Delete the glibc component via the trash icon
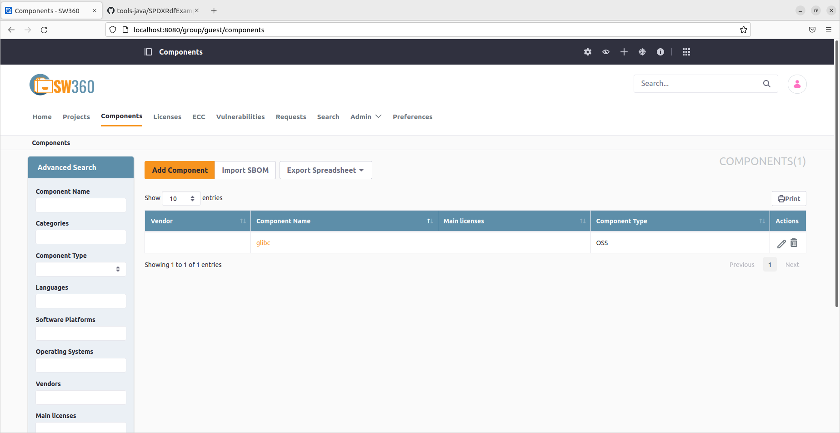The width and height of the screenshot is (840, 433). [x=794, y=243]
